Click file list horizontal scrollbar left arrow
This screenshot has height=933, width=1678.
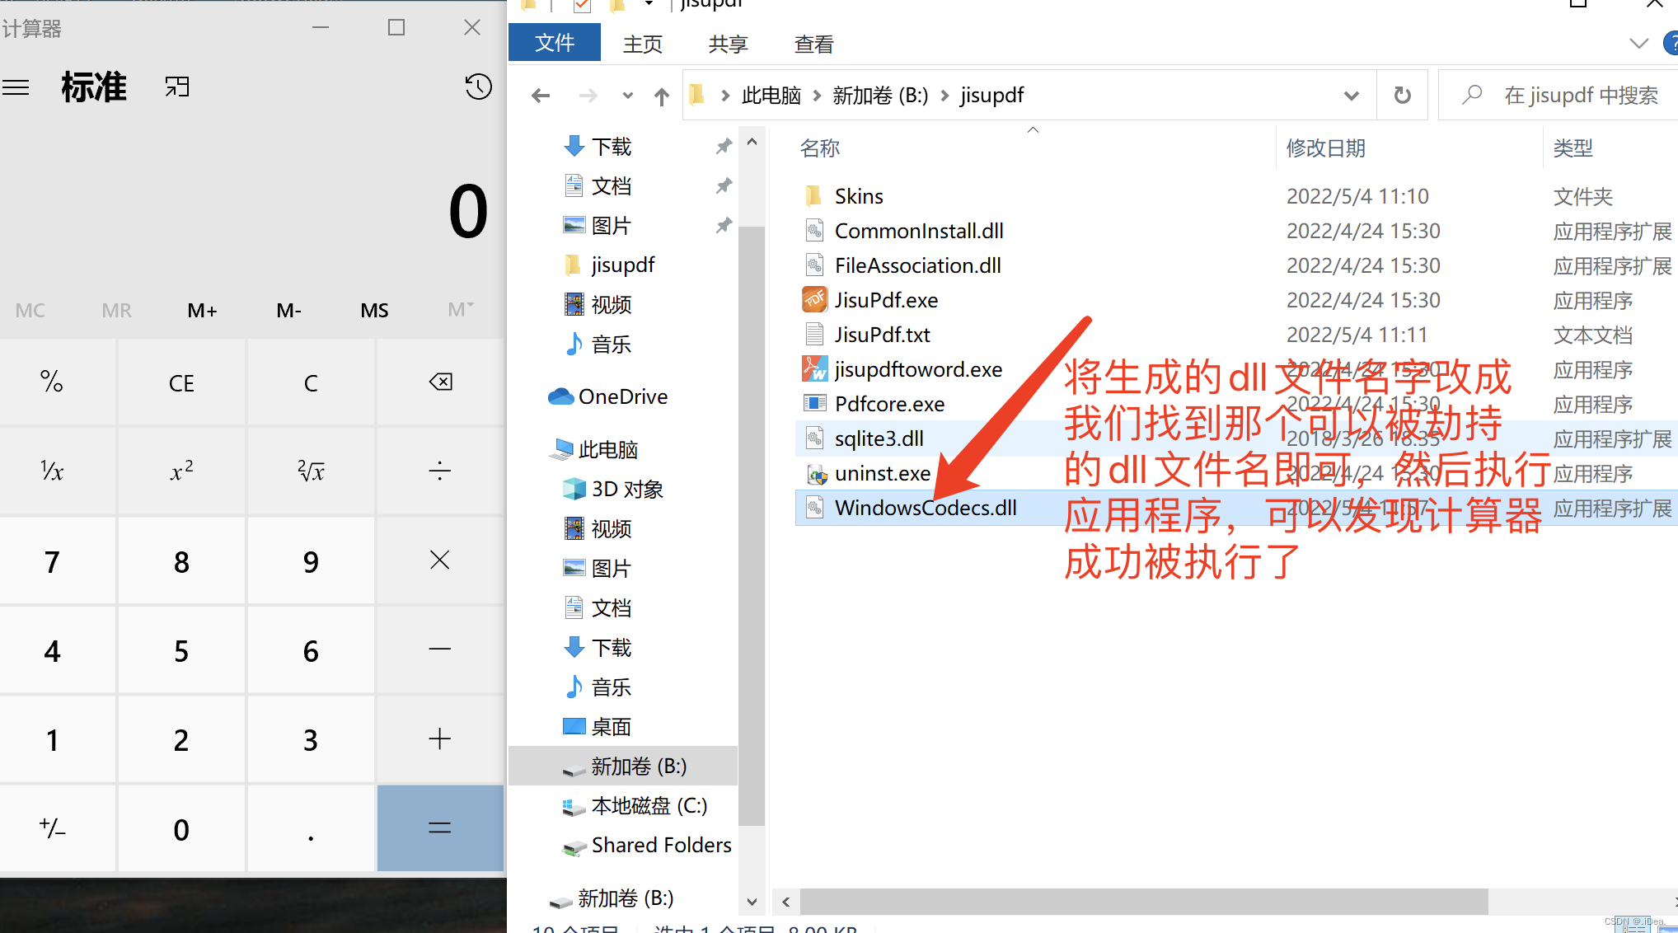786,902
